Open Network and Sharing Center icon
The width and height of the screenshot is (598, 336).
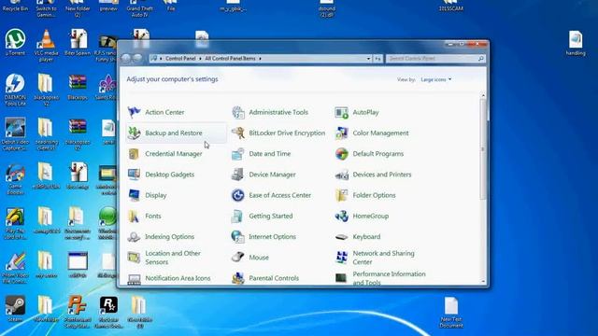point(342,258)
